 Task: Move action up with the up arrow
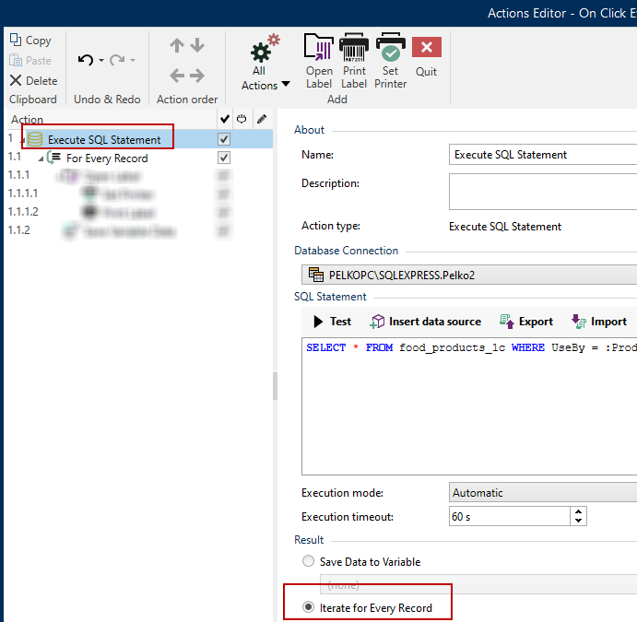177,46
